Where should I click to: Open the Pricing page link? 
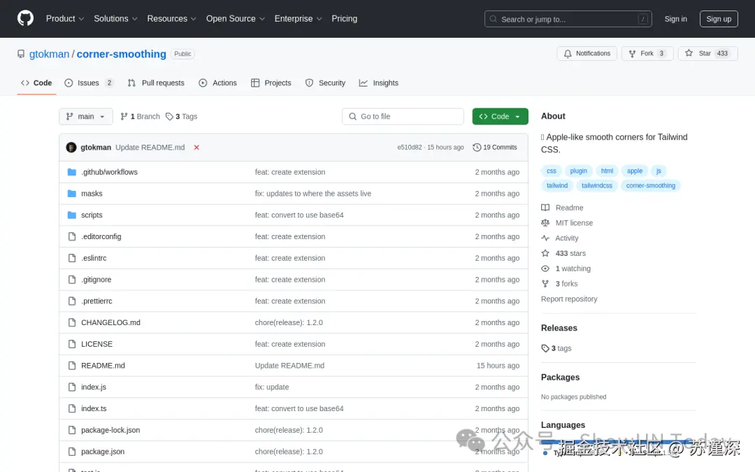tap(344, 19)
